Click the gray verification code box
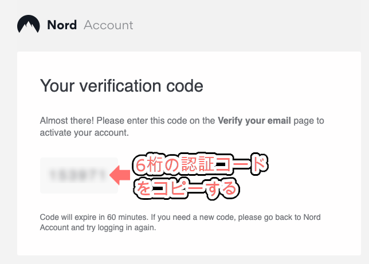Image resolution: width=369 pixels, height=264 pixels. [x=79, y=176]
